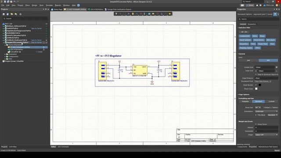Expand Components folder in project tree

pos(5,57)
